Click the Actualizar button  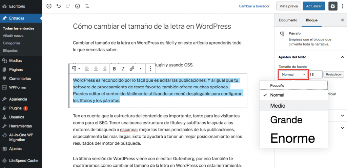[x=314, y=6]
